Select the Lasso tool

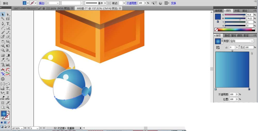click(8, 19)
